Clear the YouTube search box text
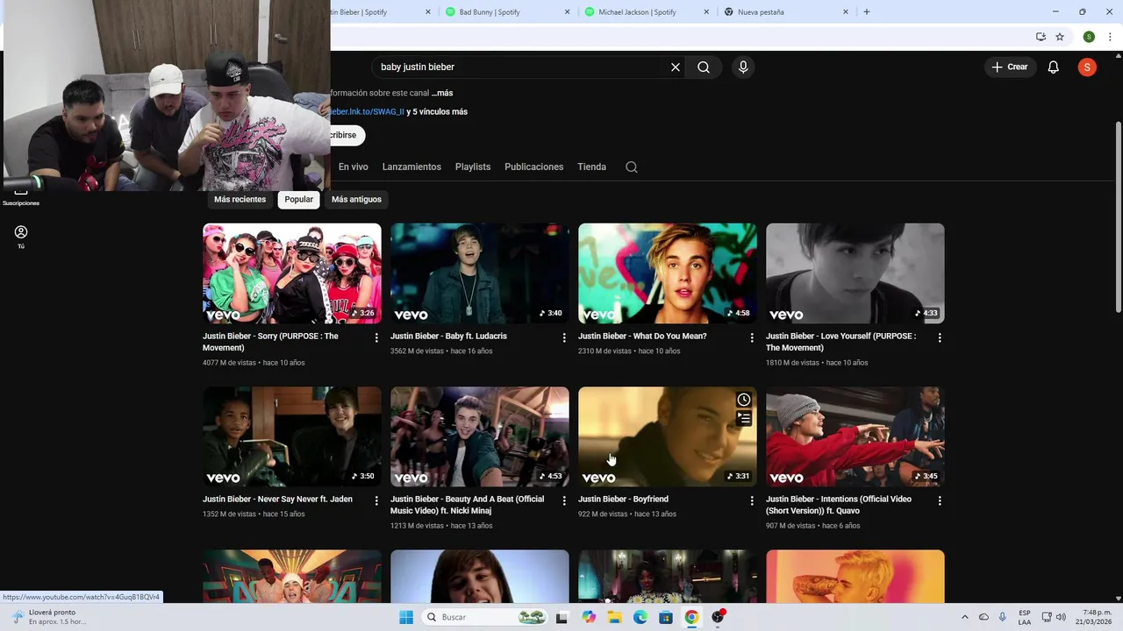The height and width of the screenshot is (631, 1123). (x=676, y=67)
